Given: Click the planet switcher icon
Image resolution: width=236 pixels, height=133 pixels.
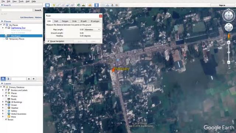Looking at the screenshot, I should tap(90, 5).
